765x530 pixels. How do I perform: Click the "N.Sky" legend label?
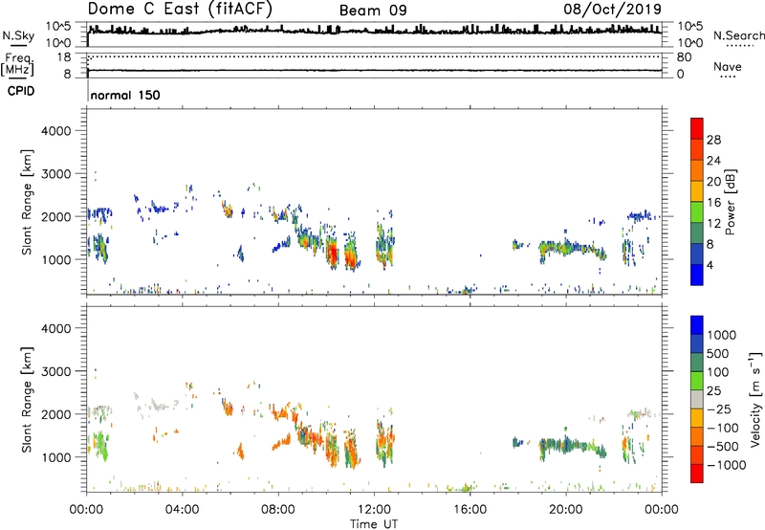pos(18,35)
